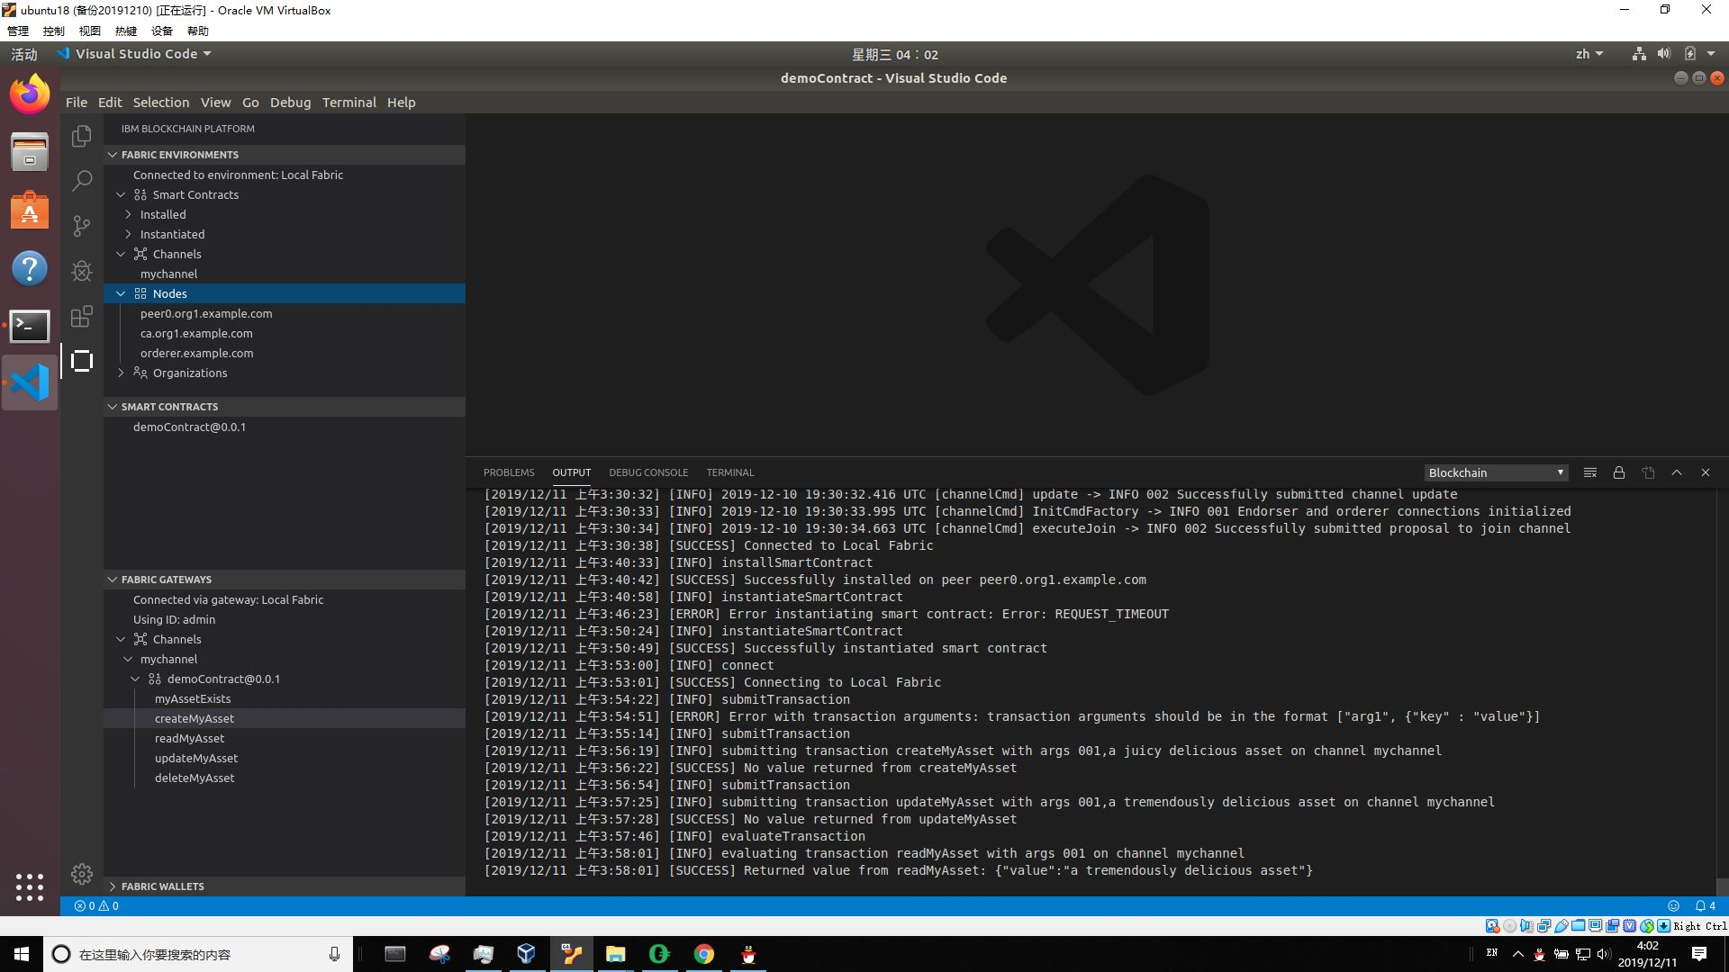Viewport: 1729px width, 972px height.
Task: Click the errors and warnings status indicator
Action: [x=95, y=905]
